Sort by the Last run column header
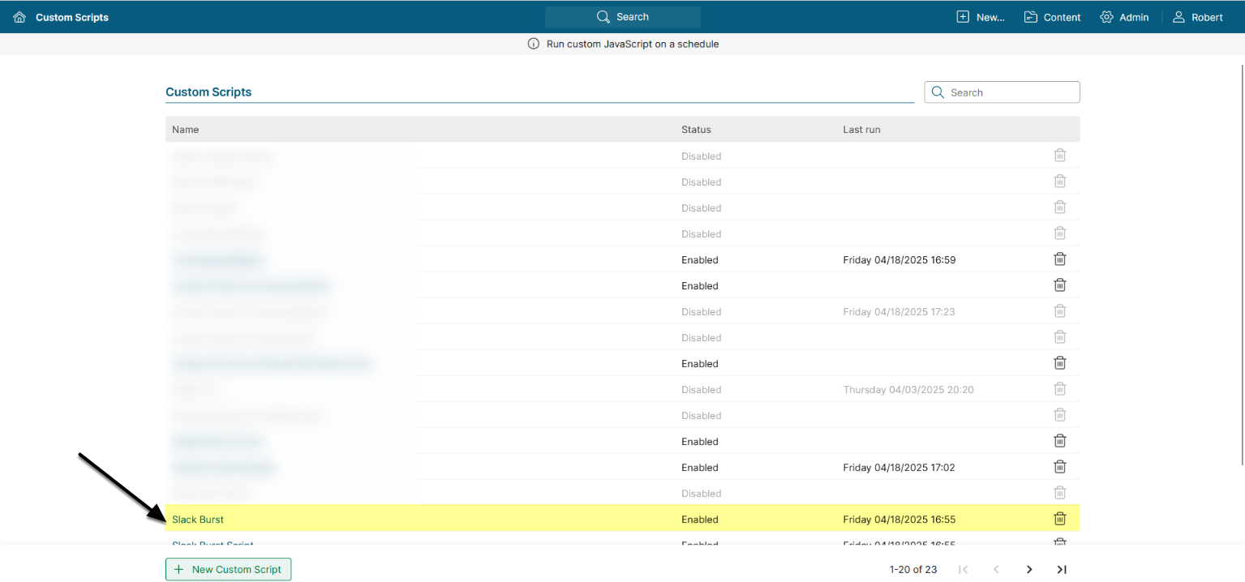 pyautogui.click(x=861, y=130)
